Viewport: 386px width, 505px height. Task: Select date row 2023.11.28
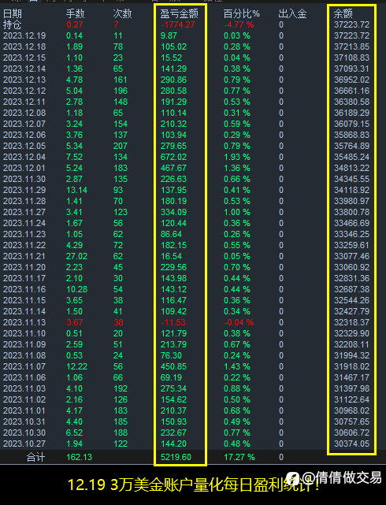(x=24, y=202)
